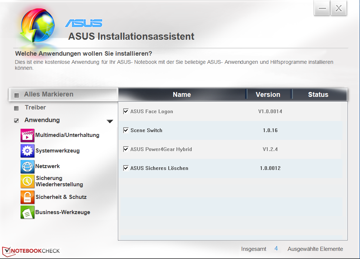Click the Insgesamt label
Viewport: 360px width, 259px height.
[x=254, y=249]
